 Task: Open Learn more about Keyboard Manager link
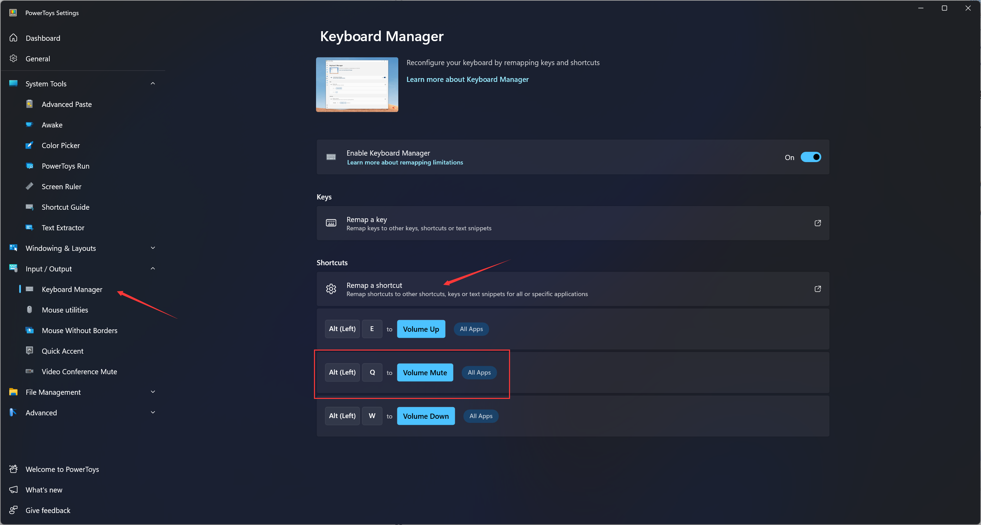[467, 79]
